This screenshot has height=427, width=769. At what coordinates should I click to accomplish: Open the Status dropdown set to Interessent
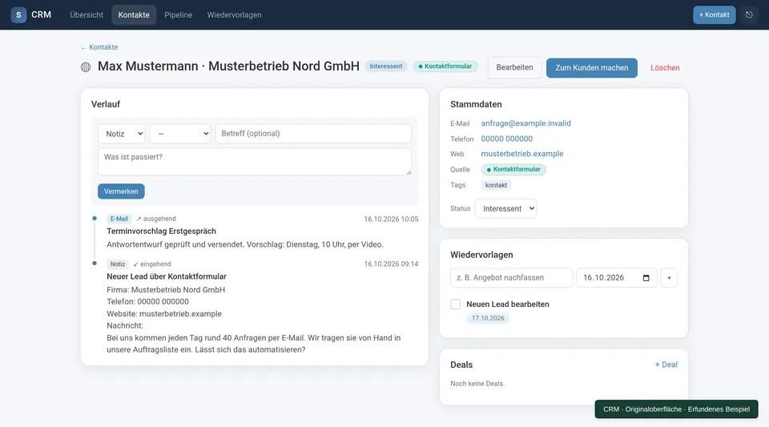coord(505,209)
